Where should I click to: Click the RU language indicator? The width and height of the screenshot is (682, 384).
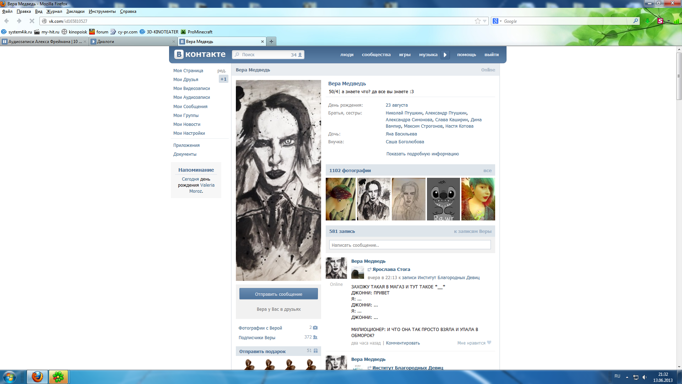tap(617, 376)
